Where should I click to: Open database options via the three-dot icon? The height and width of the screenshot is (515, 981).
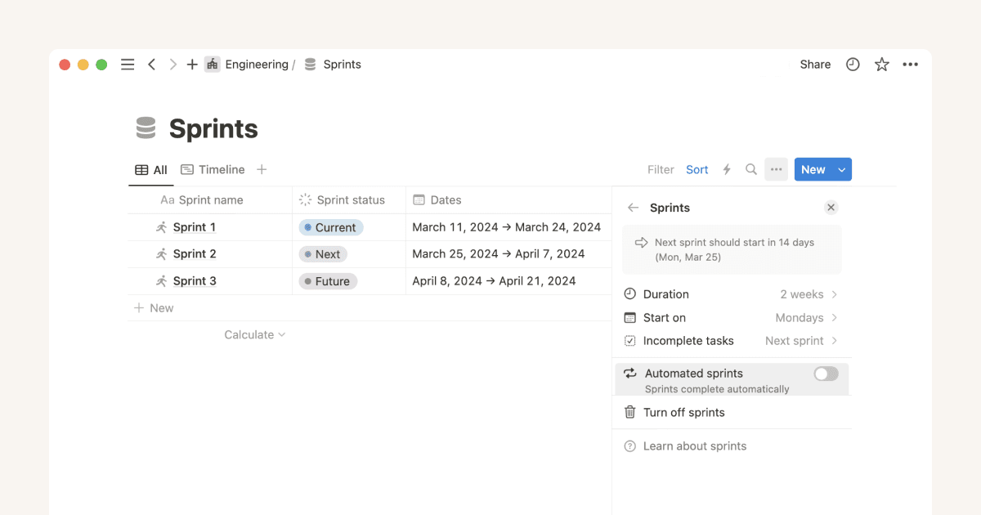[775, 169]
